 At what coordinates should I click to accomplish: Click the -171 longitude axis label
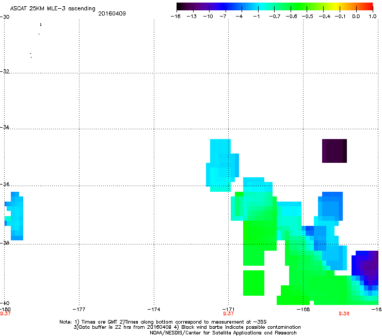pos(228,310)
